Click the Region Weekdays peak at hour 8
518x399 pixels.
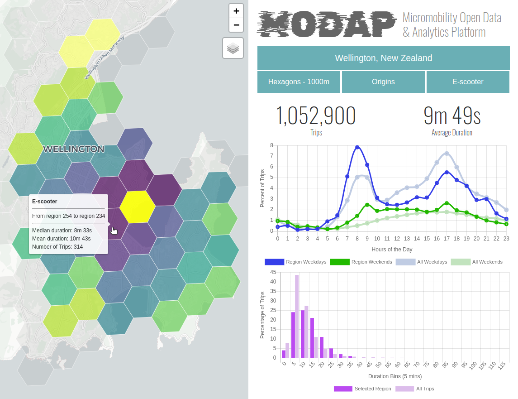click(357, 147)
